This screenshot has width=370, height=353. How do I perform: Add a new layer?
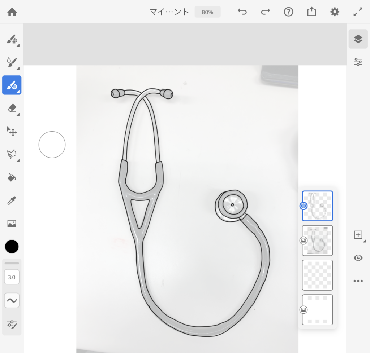(358, 235)
